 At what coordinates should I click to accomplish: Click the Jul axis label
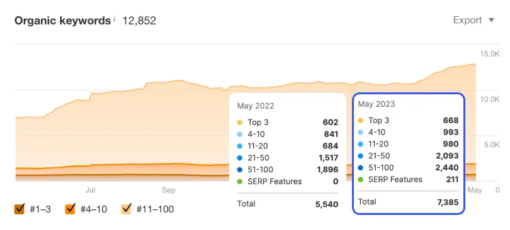point(90,190)
